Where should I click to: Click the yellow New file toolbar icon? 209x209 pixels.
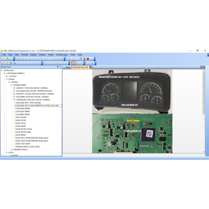point(3,59)
